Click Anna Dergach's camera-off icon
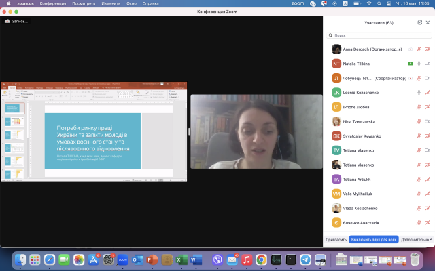Viewport: 435px width, 271px height. coord(428,49)
